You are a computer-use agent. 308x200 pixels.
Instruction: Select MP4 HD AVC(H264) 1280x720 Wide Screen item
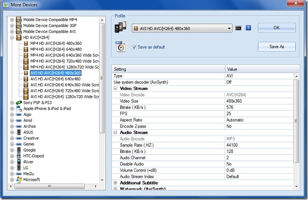coord(65,67)
